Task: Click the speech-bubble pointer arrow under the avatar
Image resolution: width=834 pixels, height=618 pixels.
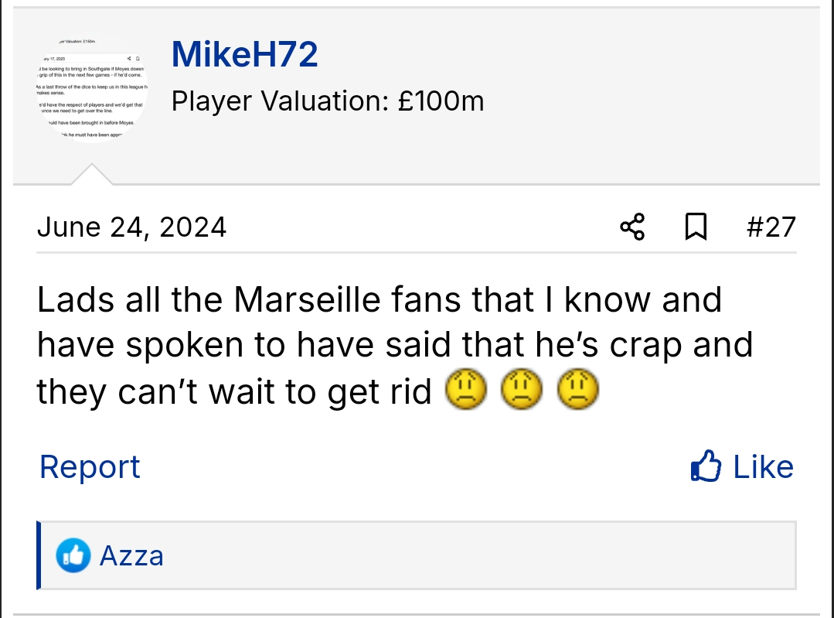Action: click(x=91, y=175)
